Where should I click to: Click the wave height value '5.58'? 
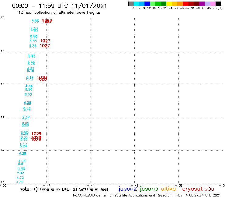33,41
